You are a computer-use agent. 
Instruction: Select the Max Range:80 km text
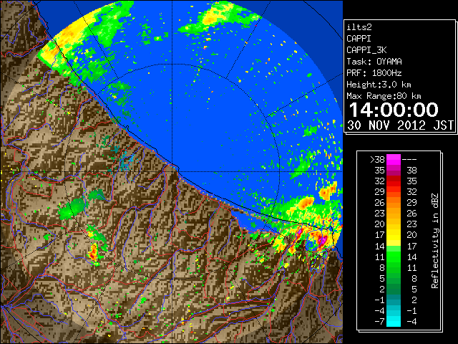pyautogui.click(x=384, y=96)
